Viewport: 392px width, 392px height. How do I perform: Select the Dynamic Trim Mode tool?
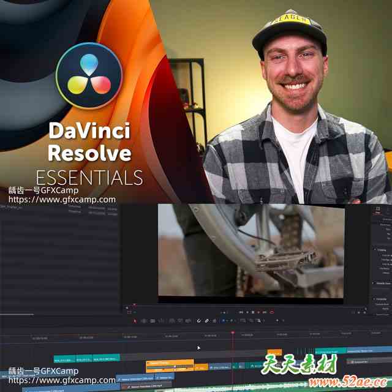(x=153, y=321)
